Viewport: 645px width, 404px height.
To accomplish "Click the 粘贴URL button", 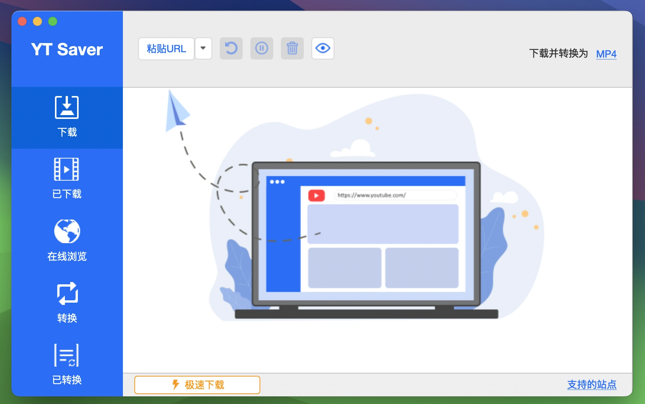I will pyautogui.click(x=166, y=49).
